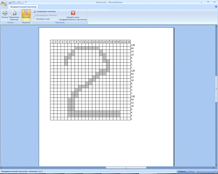Open Page Setup (Параметры страницы)
218x174 pixels.
tap(14, 15)
